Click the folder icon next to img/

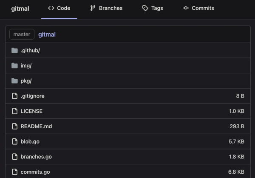coord(15,66)
